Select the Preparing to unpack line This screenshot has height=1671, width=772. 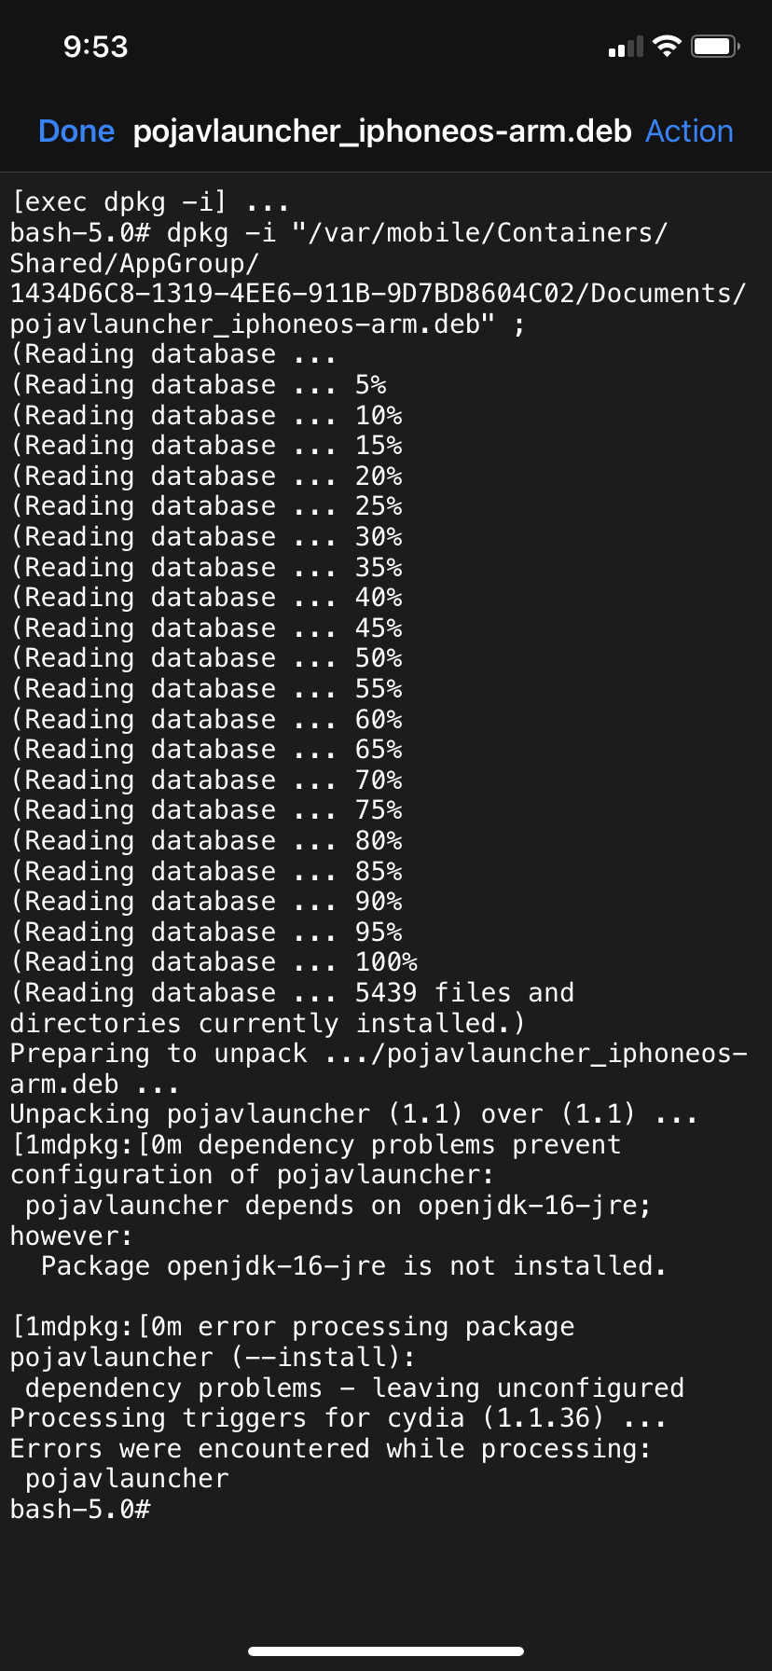coord(373,1054)
